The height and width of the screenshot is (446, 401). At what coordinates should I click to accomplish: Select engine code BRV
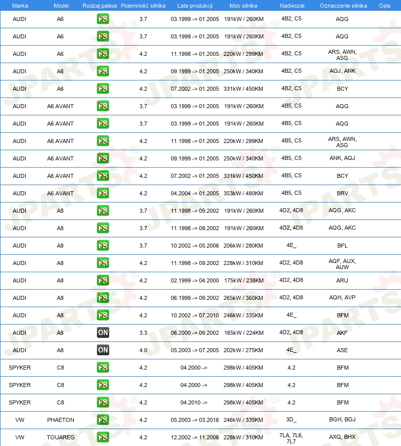[343, 193]
